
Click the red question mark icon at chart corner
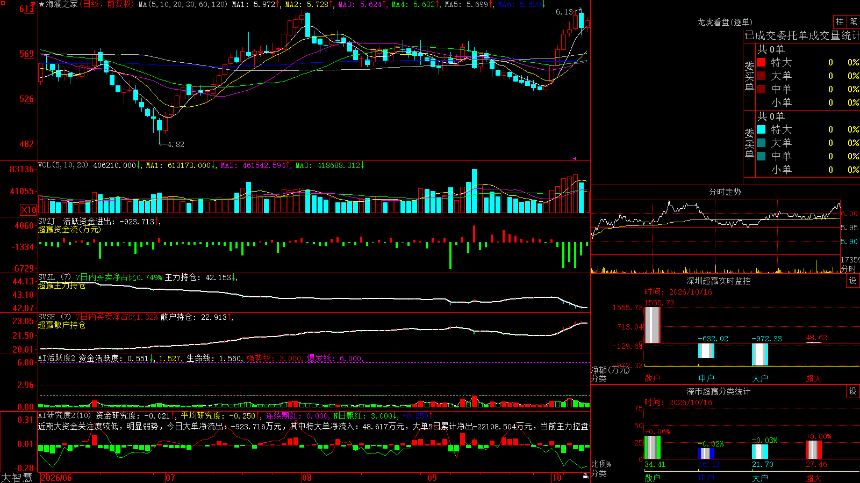coord(33,4)
